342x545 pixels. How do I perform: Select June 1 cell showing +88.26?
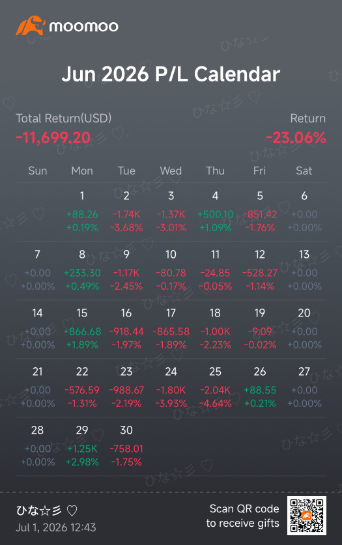point(82,212)
